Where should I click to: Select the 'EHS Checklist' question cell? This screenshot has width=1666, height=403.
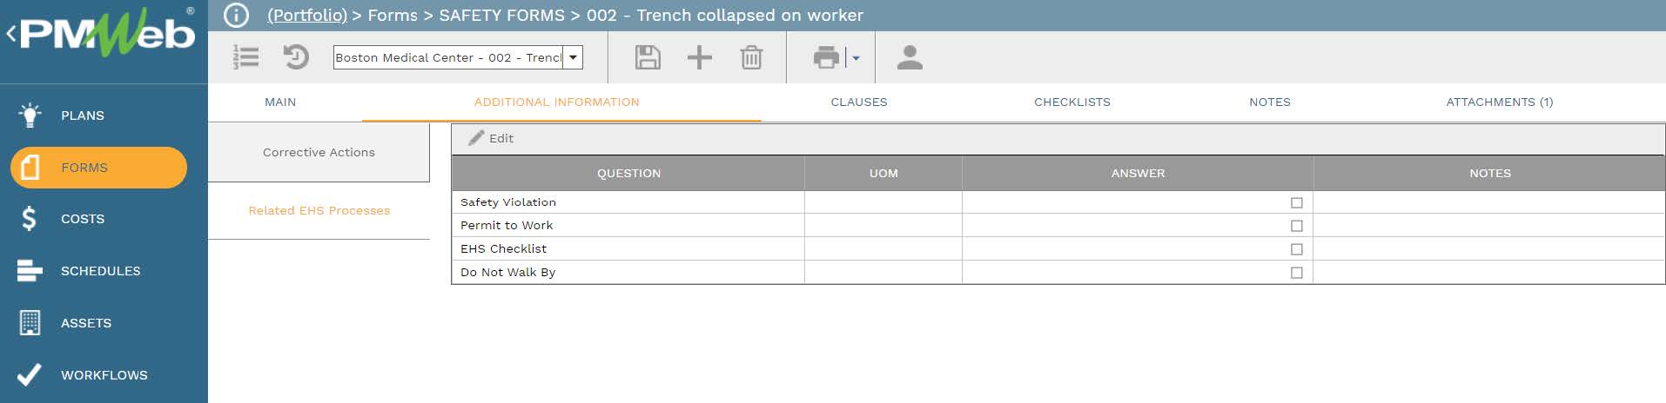point(628,249)
